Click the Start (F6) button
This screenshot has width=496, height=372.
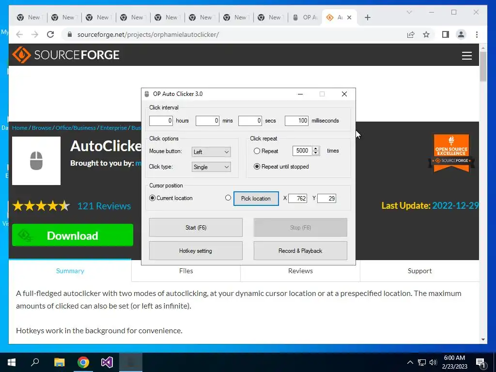point(196,228)
